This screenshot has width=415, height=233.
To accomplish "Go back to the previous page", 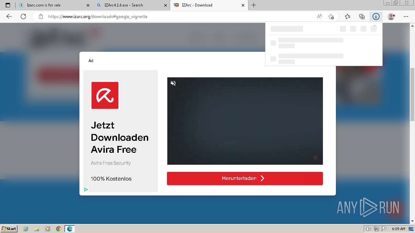I will (x=9, y=17).
